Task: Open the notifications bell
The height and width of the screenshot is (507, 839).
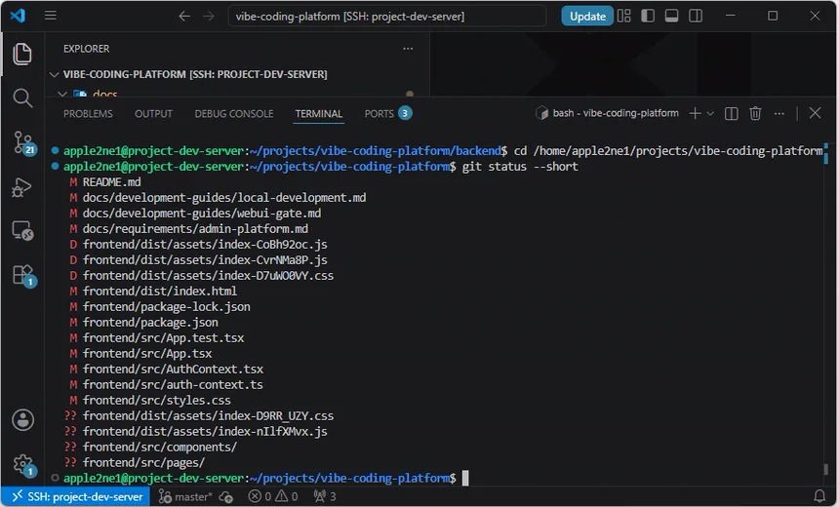Action: 819,497
